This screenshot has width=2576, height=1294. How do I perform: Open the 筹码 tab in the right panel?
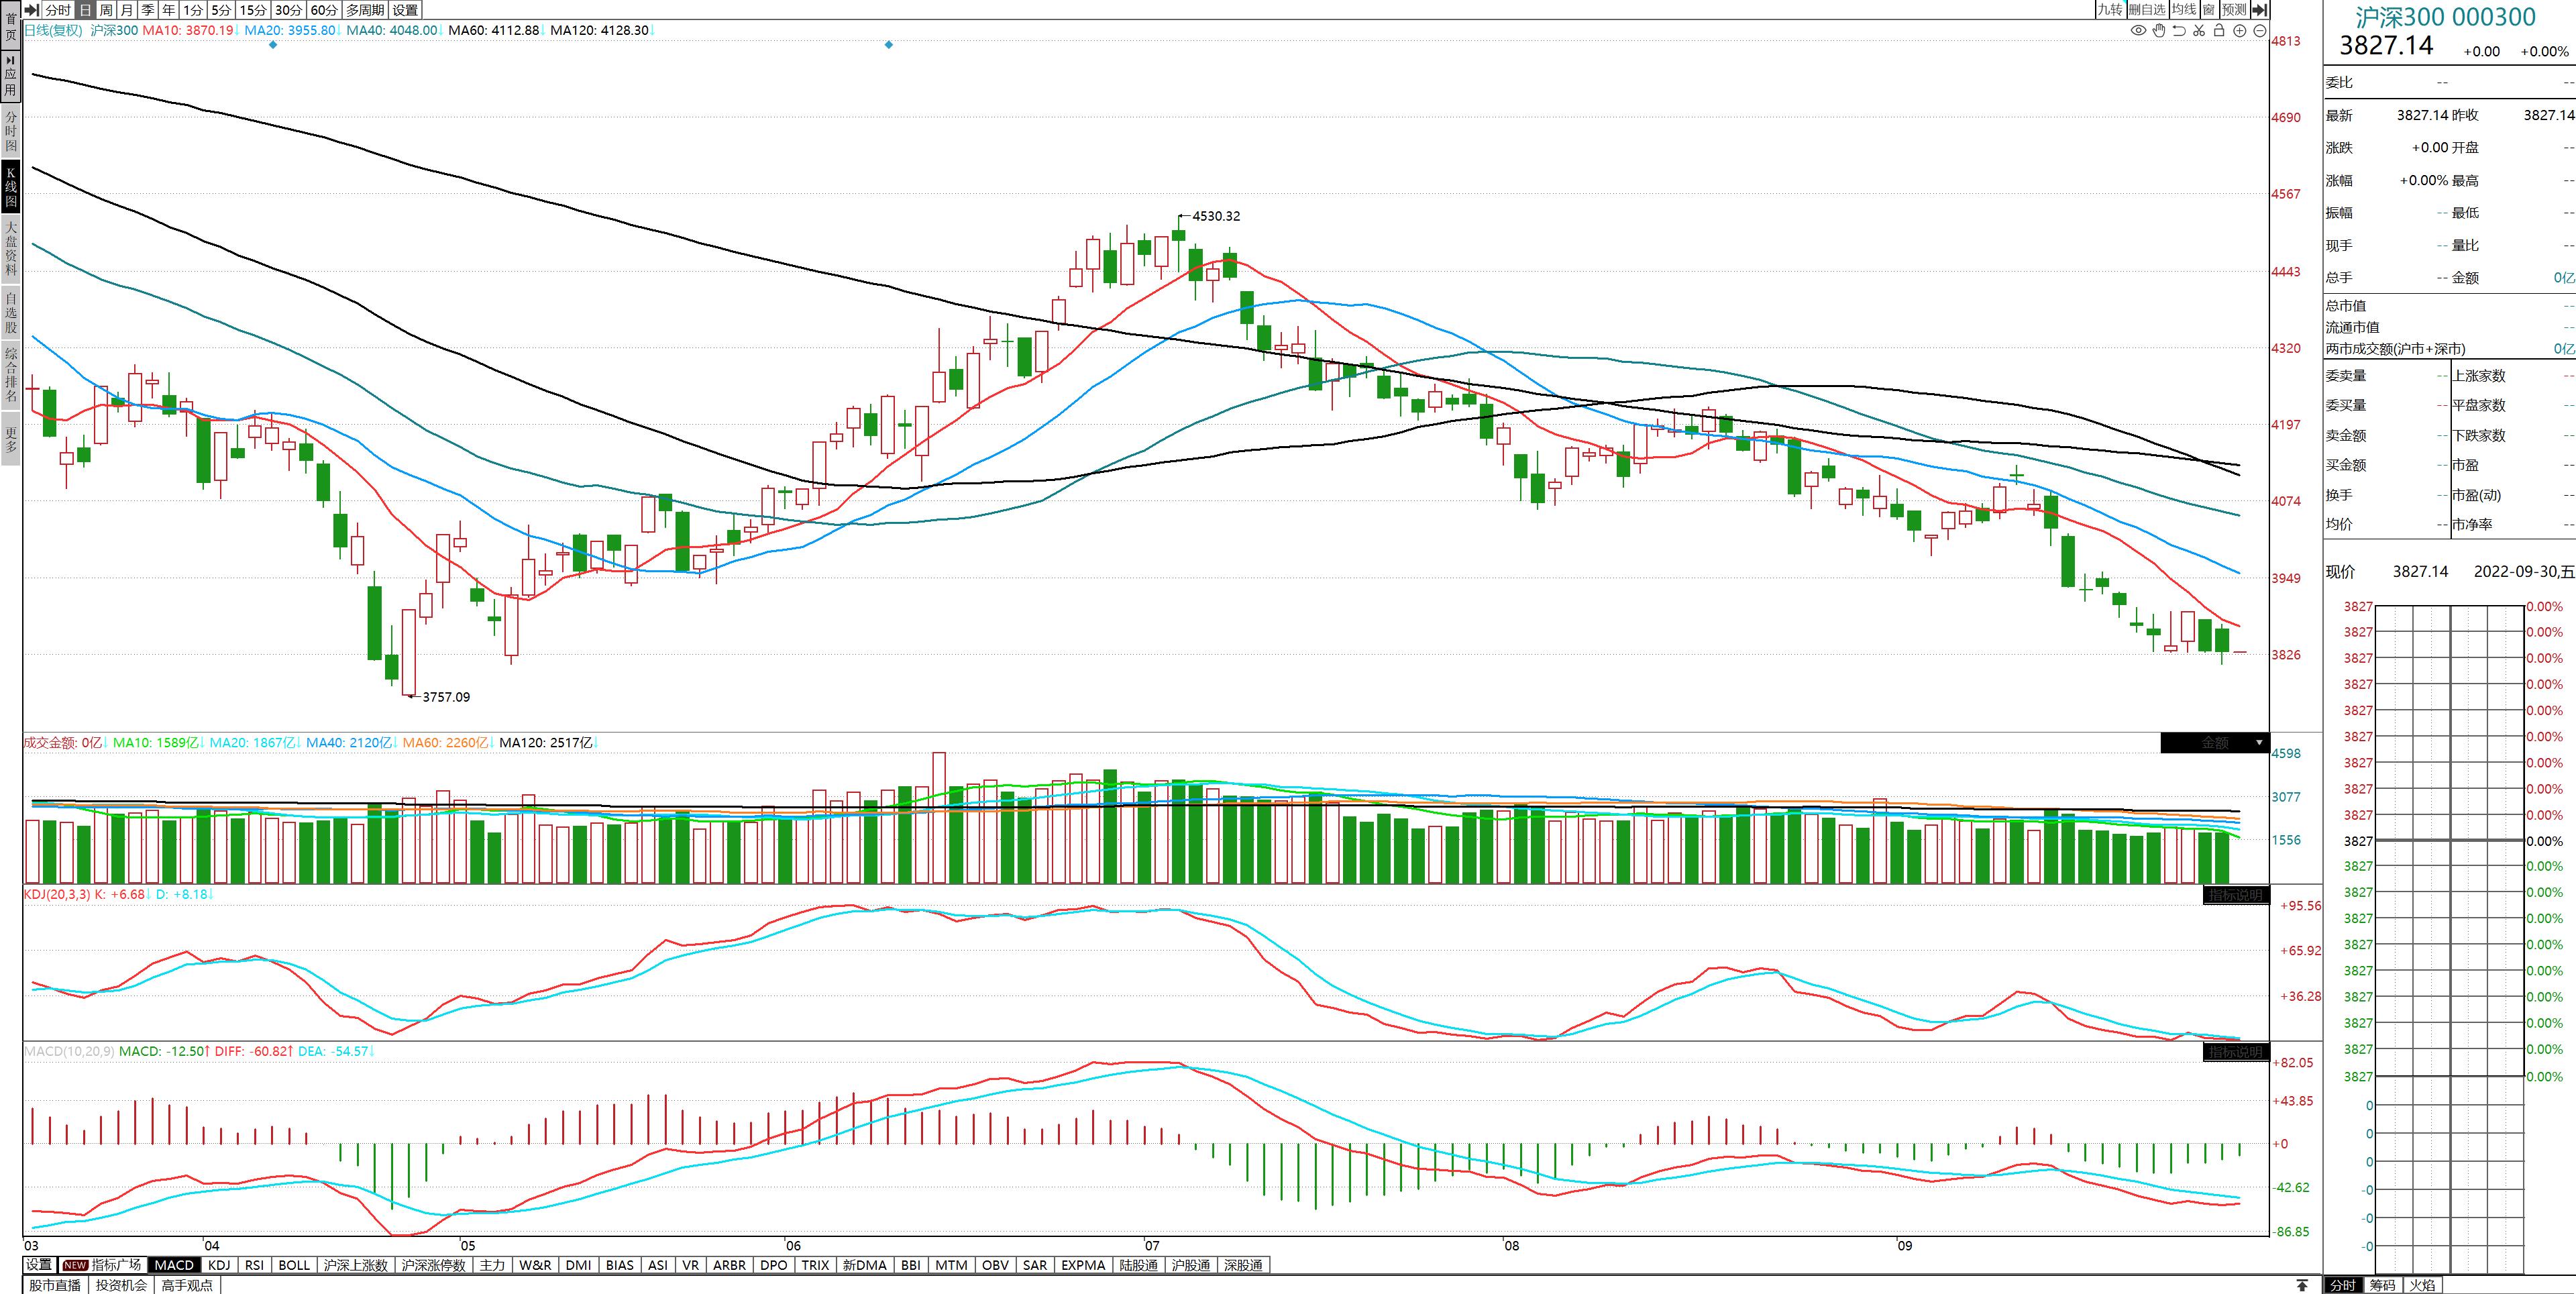[2382, 1285]
